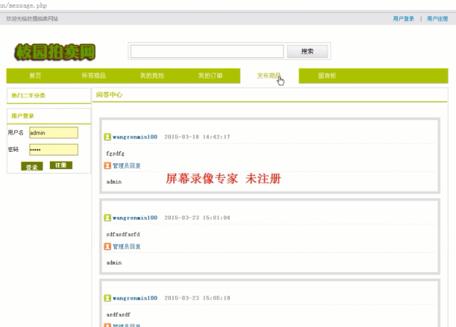456x327 pixels.
Task: Open the 所有商品 navigation tab
Action: [x=94, y=76]
